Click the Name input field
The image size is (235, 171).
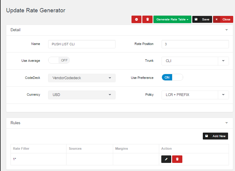coord(82,44)
